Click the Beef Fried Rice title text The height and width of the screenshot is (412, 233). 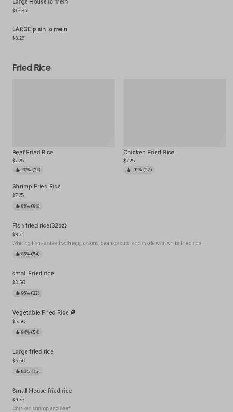coord(33,153)
